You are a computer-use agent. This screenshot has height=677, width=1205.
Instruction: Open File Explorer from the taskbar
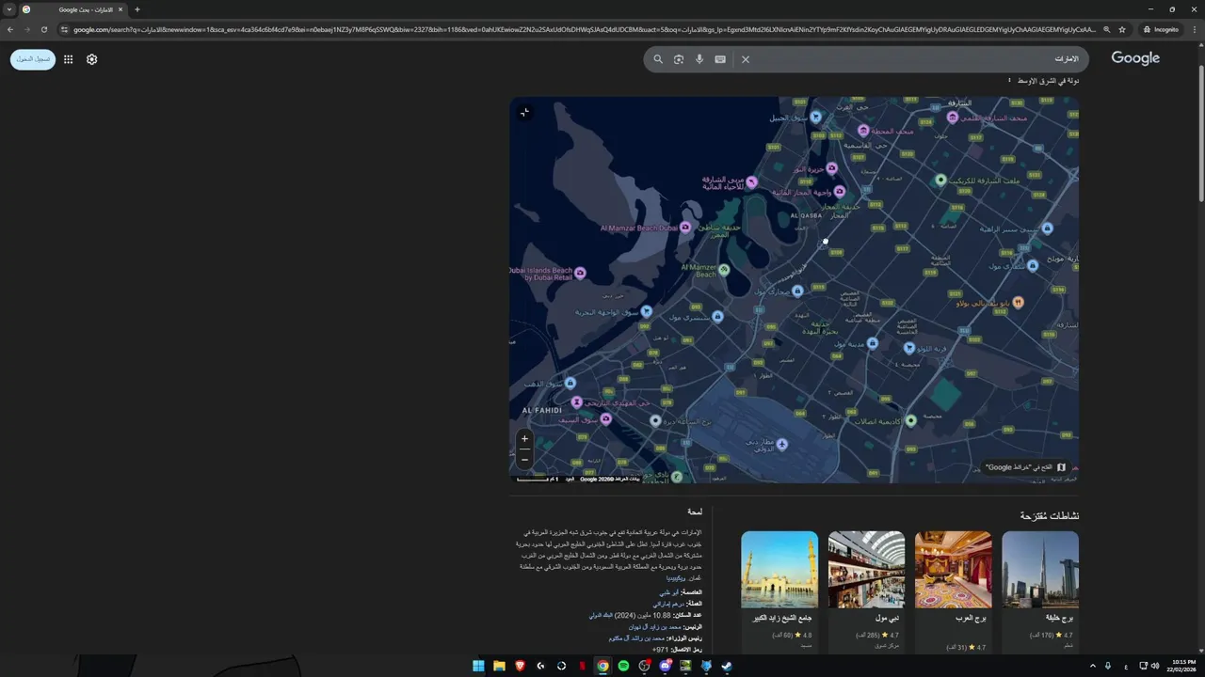[499, 666]
